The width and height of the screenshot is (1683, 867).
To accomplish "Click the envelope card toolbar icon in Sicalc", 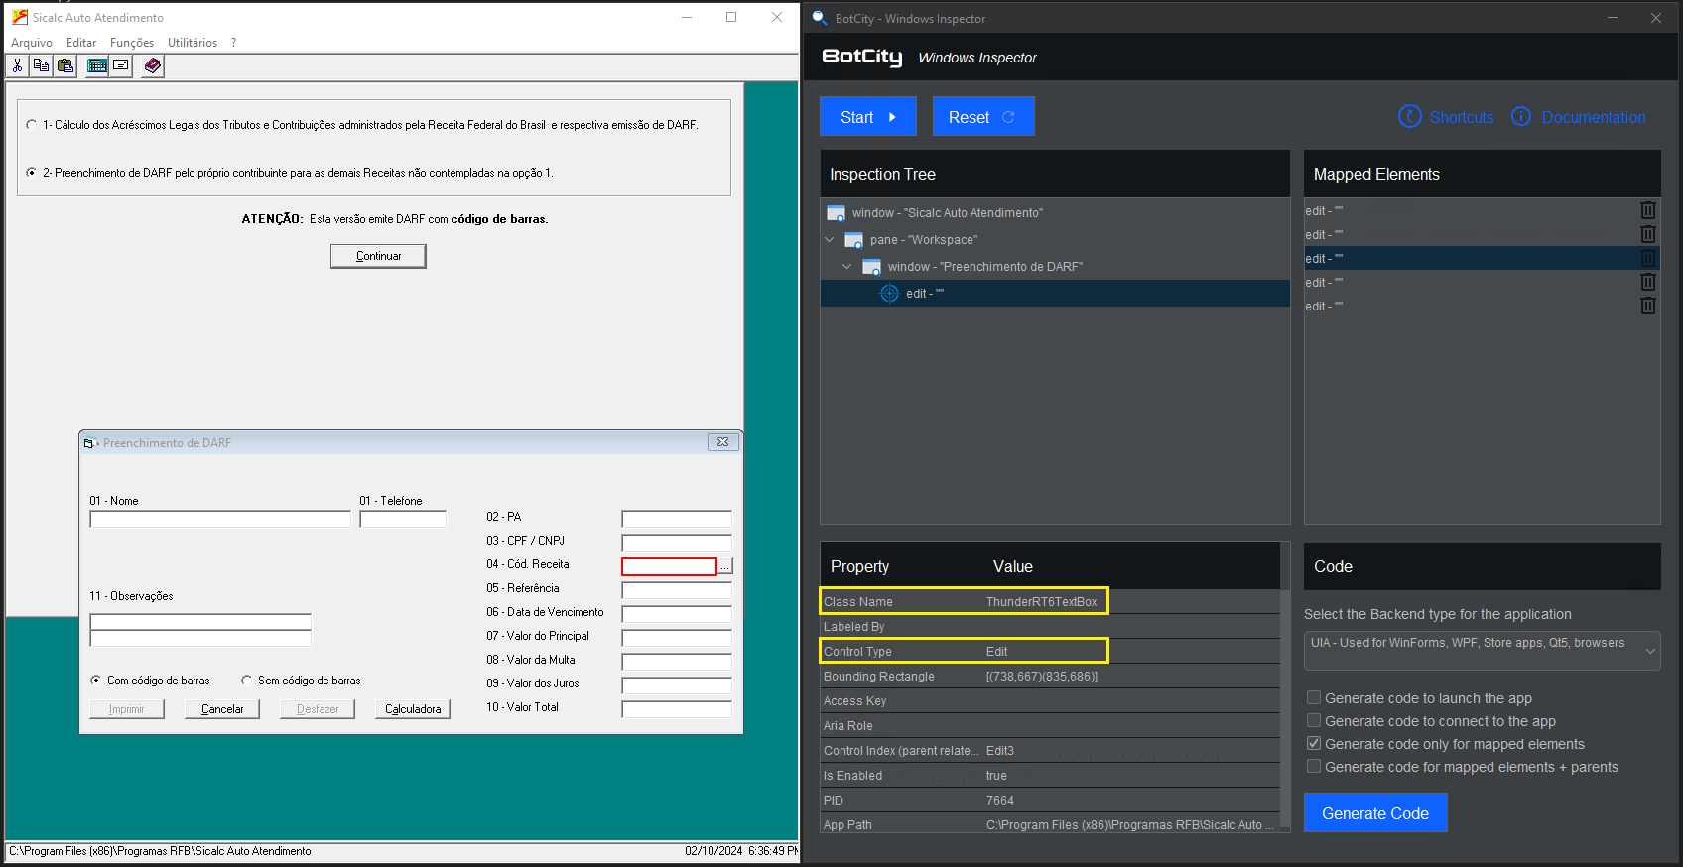I will coord(121,65).
